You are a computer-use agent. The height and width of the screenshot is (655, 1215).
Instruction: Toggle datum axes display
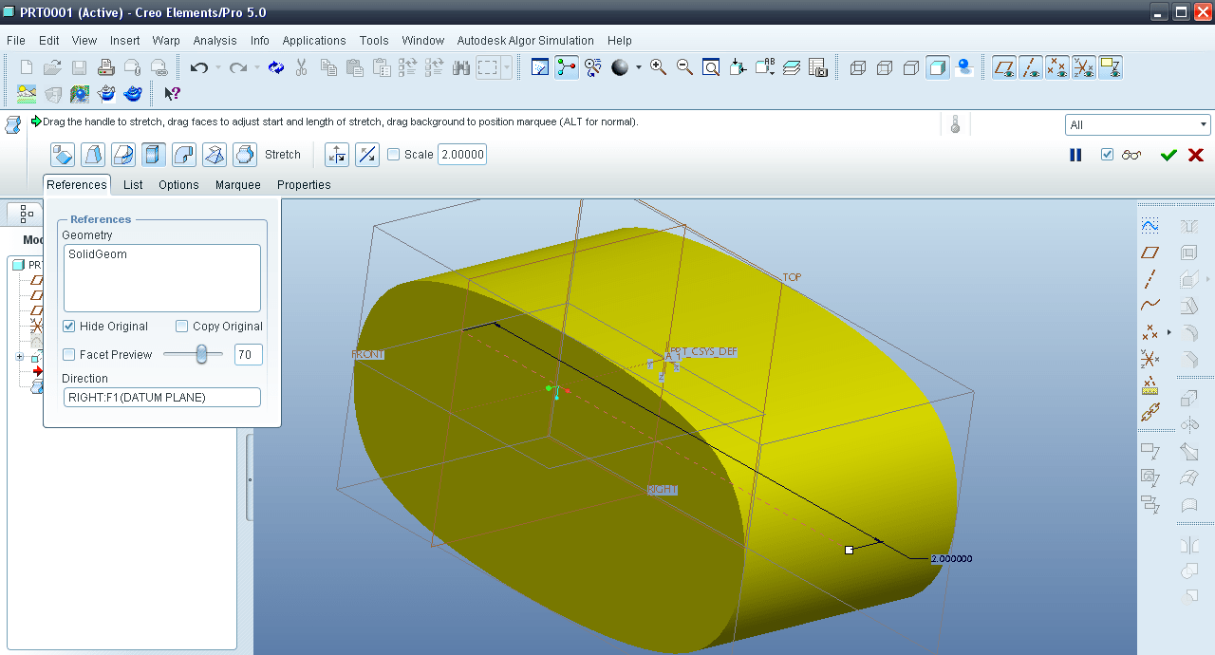pos(1031,67)
